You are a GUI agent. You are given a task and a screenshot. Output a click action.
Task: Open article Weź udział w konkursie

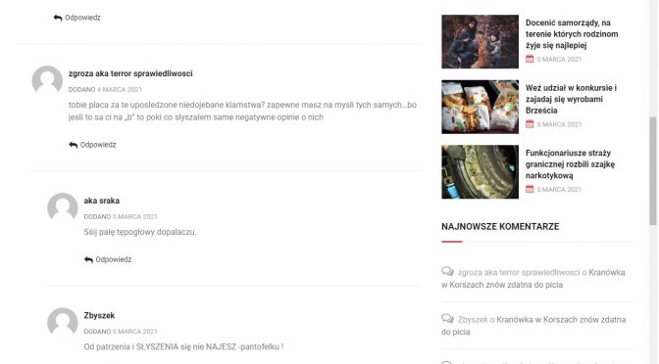coord(571,99)
